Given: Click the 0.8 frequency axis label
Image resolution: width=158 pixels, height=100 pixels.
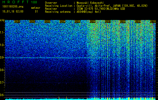Looking at the screenshot, I should 2,70.
